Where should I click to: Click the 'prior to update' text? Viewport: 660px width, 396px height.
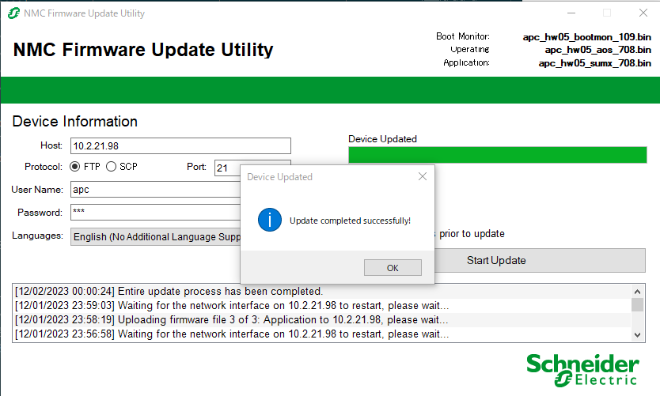[x=472, y=234]
